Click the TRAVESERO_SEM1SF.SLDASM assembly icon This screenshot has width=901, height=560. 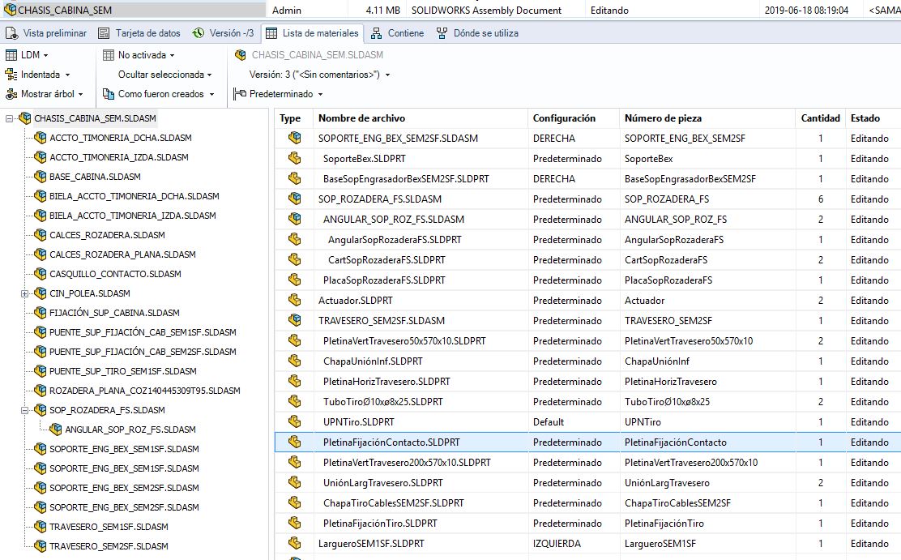point(41,527)
